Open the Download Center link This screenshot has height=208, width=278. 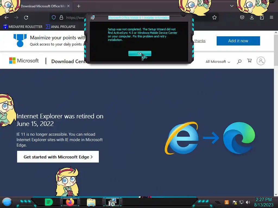pos(69,61)
